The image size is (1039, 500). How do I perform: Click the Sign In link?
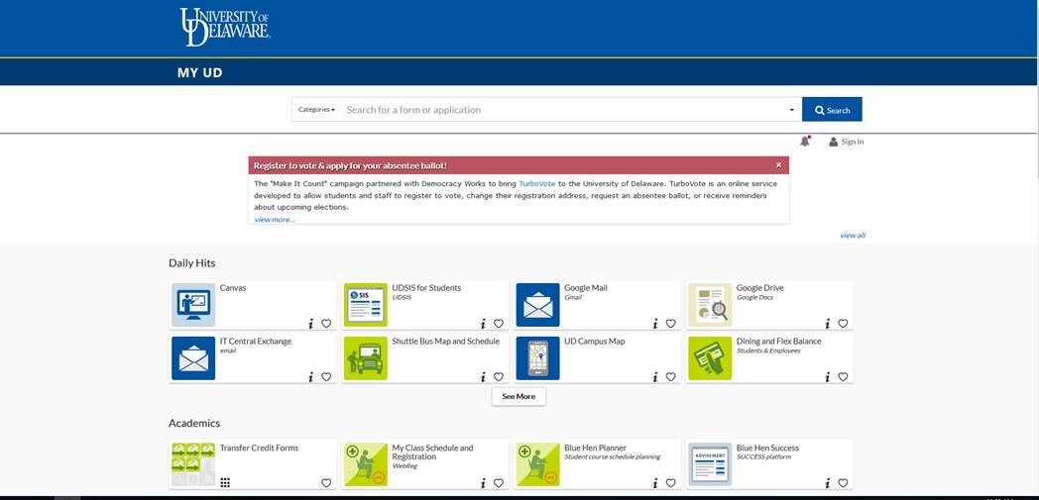coord(847,142)
